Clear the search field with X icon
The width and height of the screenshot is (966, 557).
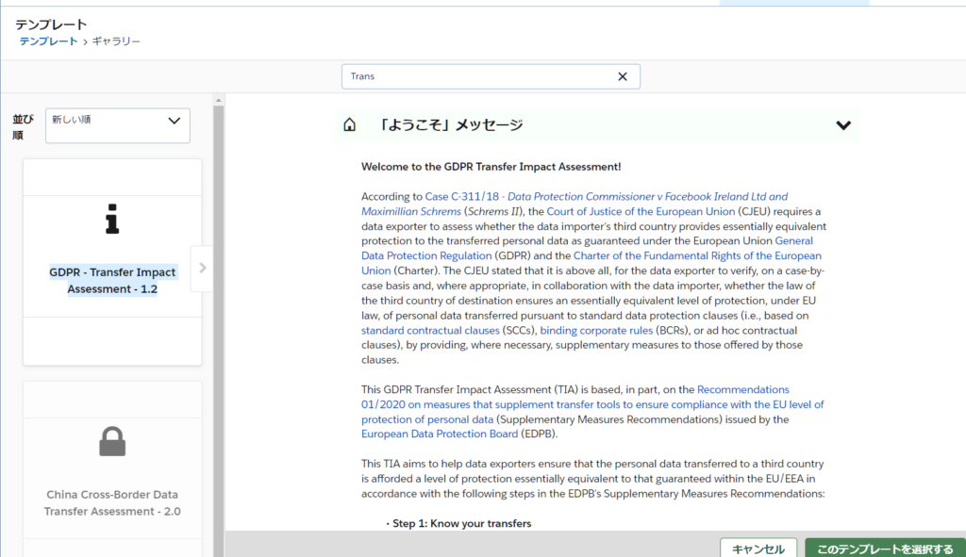[x=622, y=76]
